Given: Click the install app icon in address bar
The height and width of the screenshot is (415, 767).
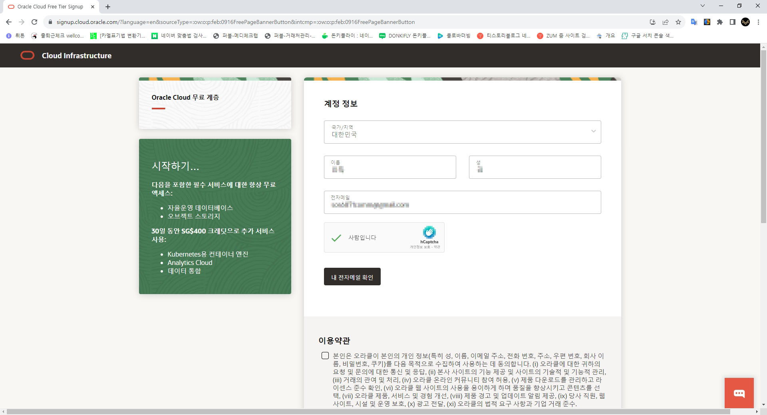Looking at the screenshot, I should [x=653, y=22].
